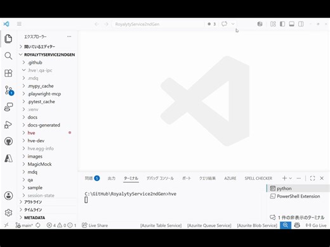Synchronize changes with the sync icon

pos(38,225)
